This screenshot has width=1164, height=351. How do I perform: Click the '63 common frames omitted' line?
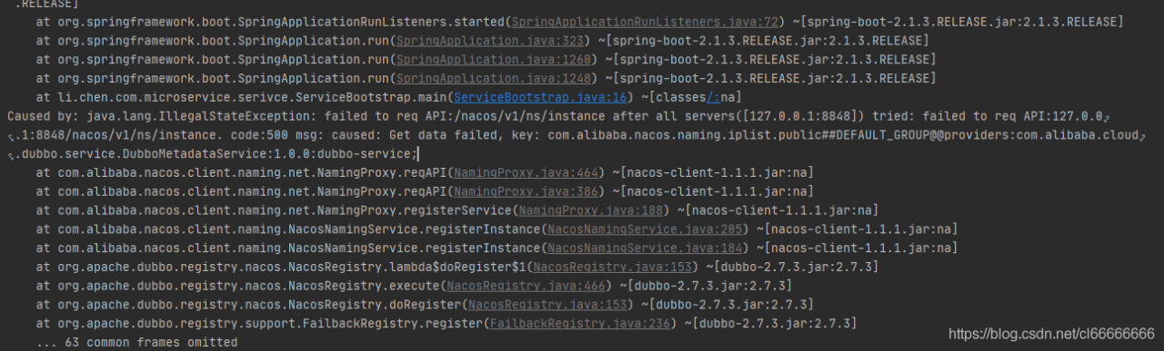coord(136,343)
